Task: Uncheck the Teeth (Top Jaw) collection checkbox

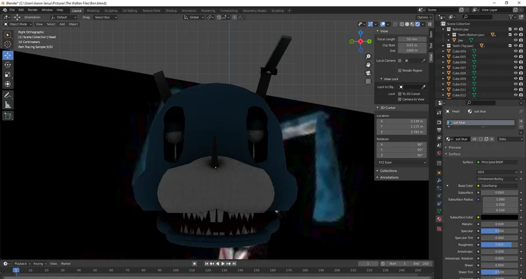Action: [510, 46]
